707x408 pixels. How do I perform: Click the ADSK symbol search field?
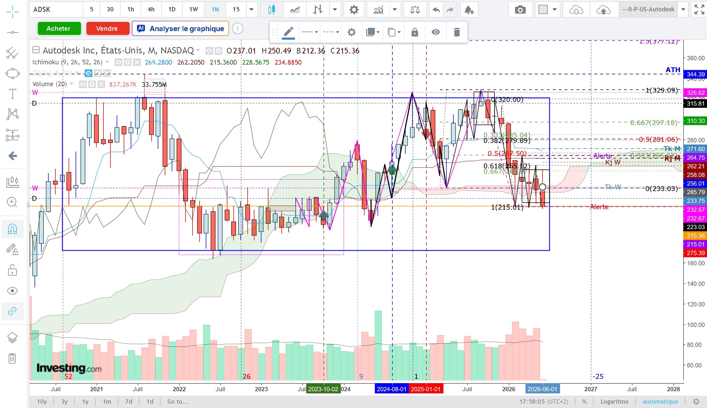pos(56,9)
